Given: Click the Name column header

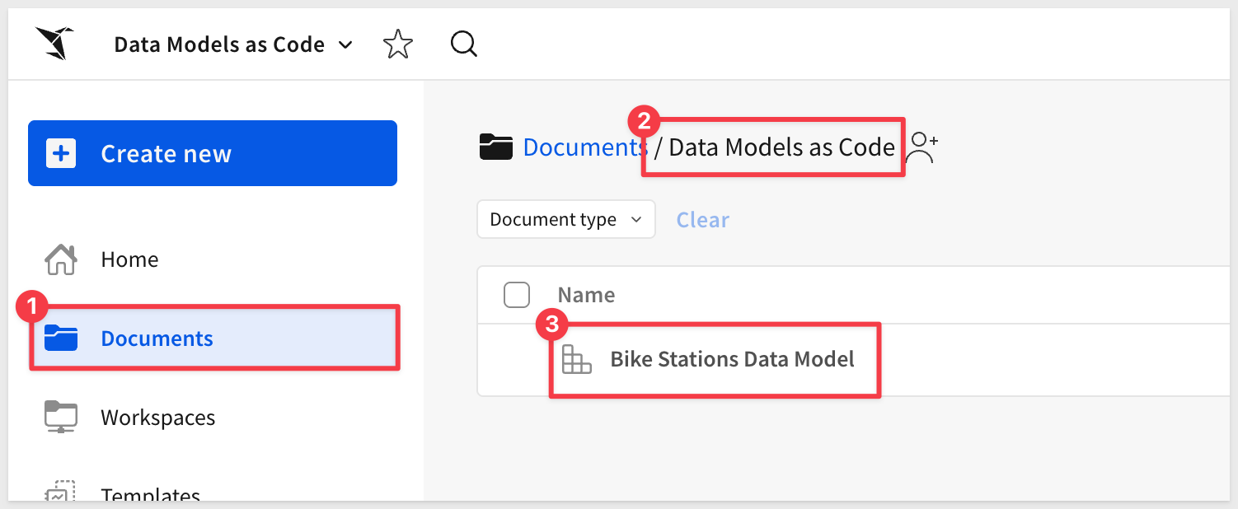Looking at the screenshot, I should coord(586,295).
